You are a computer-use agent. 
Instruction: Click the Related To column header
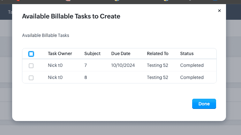tap(157, 53)
